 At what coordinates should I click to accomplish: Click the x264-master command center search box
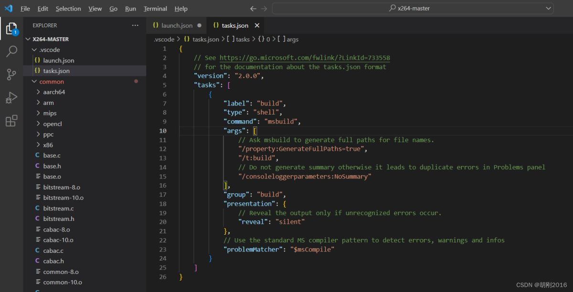pyautogui.click(x=413, y=9)
